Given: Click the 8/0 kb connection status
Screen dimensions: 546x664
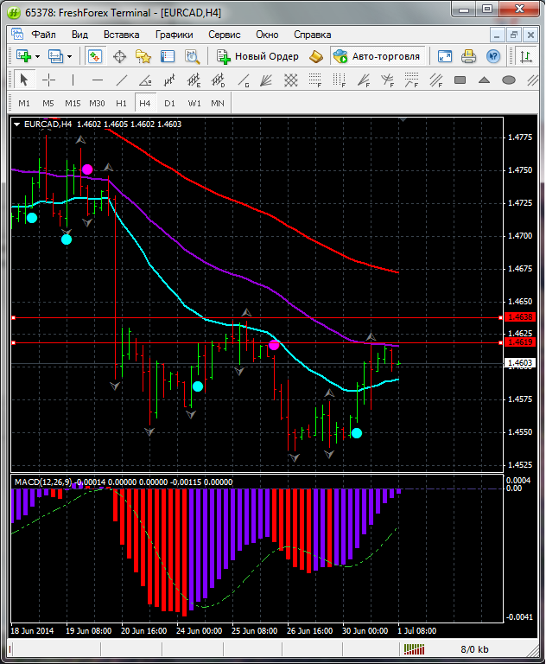Looking at the screenshot, I should (x=474, y=648).
